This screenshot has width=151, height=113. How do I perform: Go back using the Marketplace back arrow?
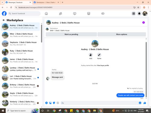pos(4,20)
